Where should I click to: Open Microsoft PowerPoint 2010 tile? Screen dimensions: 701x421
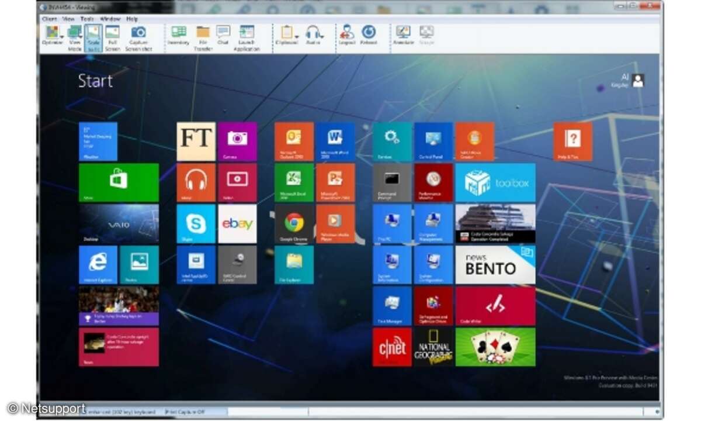pyautogui.click(x=335, y=182)
